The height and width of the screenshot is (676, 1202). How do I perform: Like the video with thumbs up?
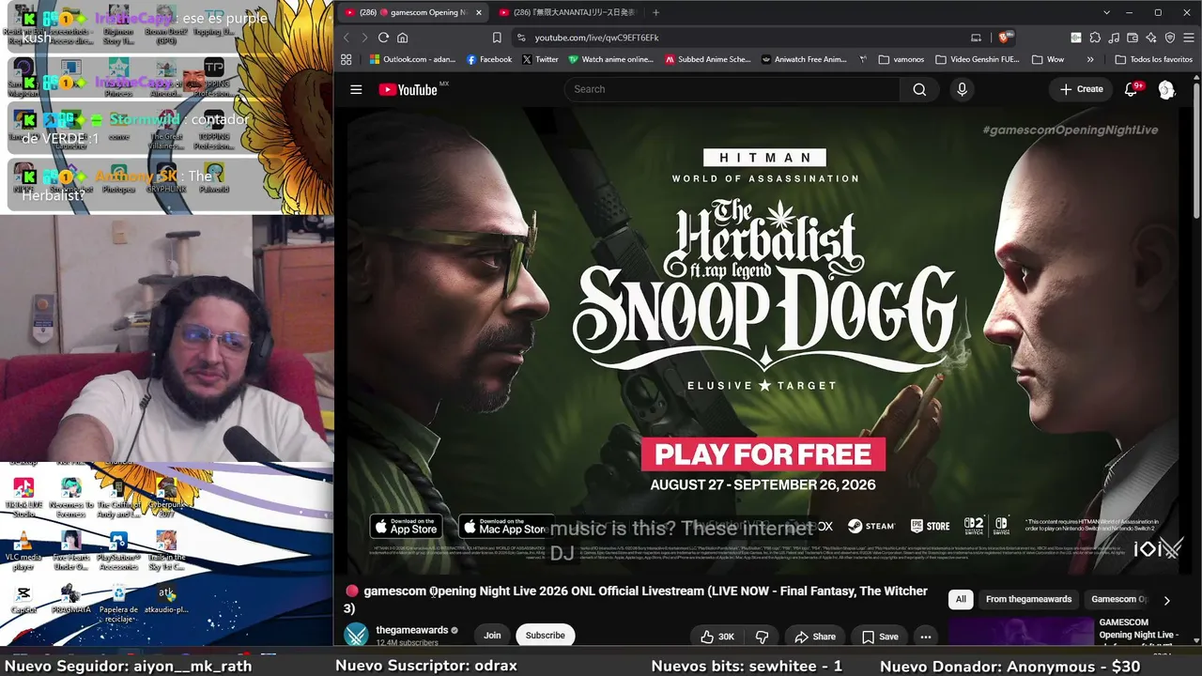(x=717, y=636)
